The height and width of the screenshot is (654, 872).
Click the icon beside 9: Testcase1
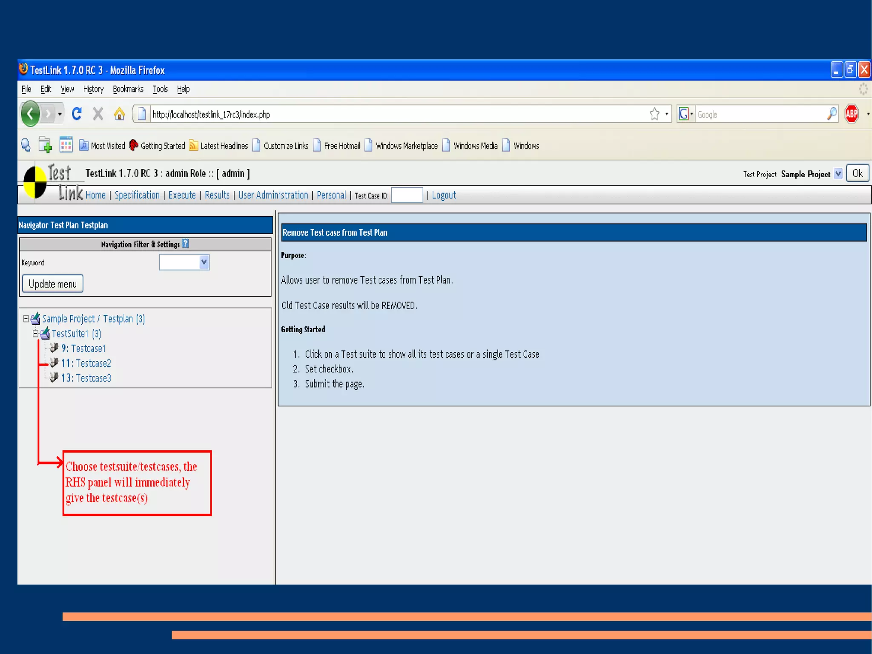(54, 348)
